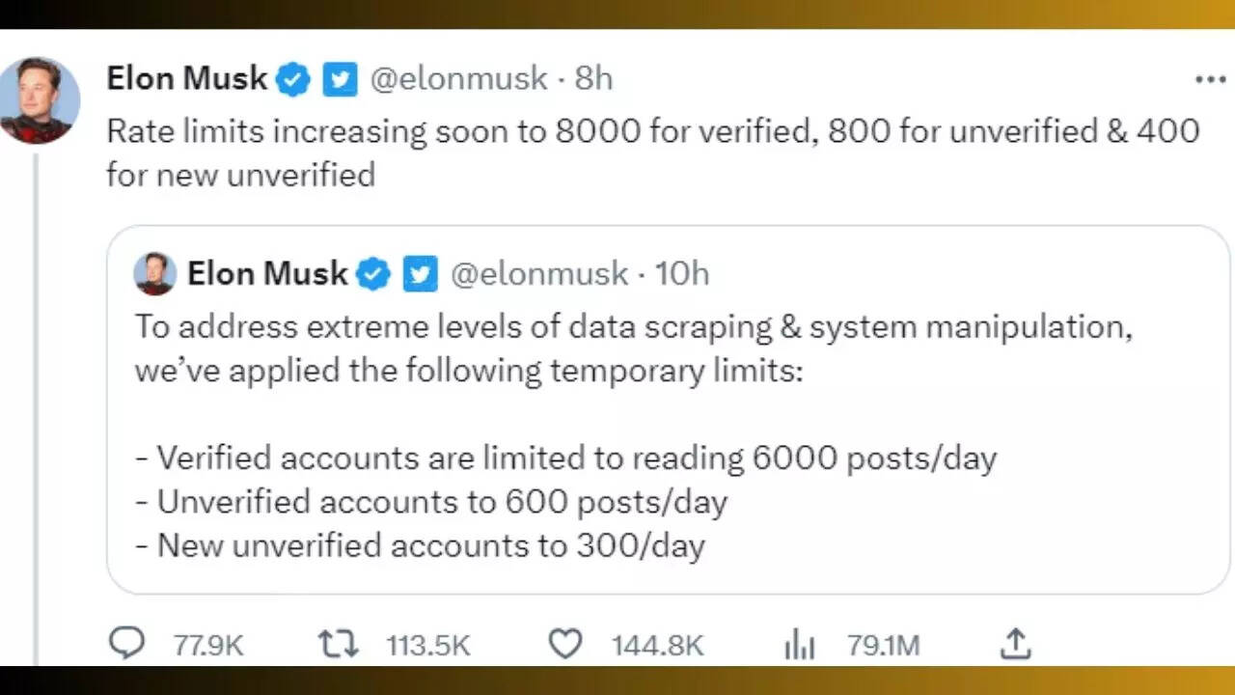Open the @elonmusk handle in quoted tweet
1235x695 pixels.
point(539,274)
